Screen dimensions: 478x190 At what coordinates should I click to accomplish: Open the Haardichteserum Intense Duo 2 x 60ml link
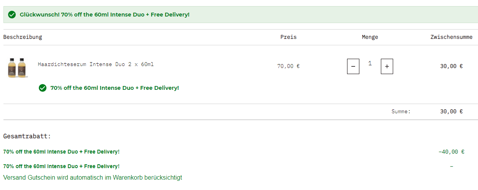(96, 64)
